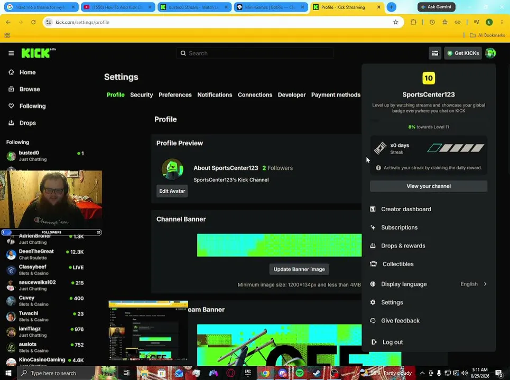
Task: Open saucewalka102 channel in sidebar
Action: [45, 285]
